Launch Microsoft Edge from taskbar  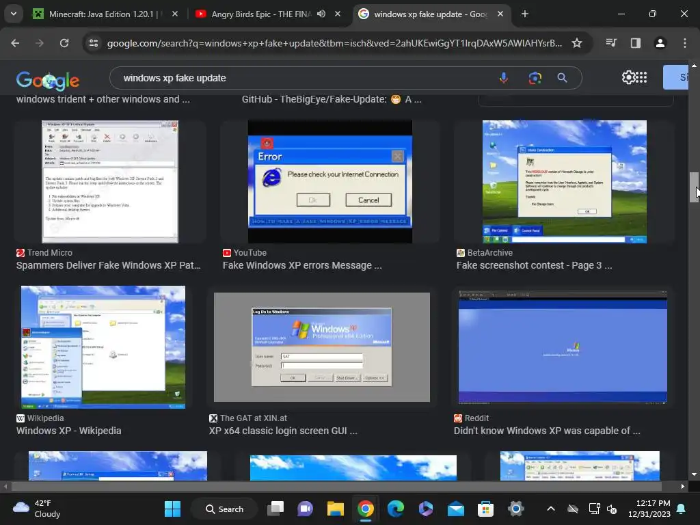click(396, 509)
